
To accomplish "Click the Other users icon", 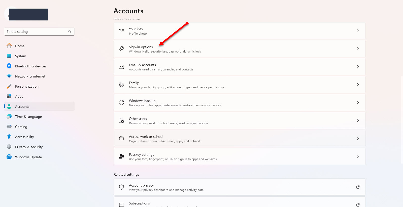I will click(121, 120).
